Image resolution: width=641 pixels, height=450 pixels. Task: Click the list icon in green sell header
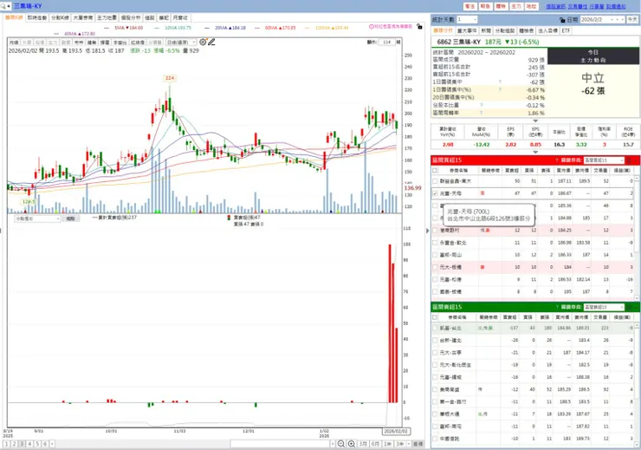(x=630, y=307)
